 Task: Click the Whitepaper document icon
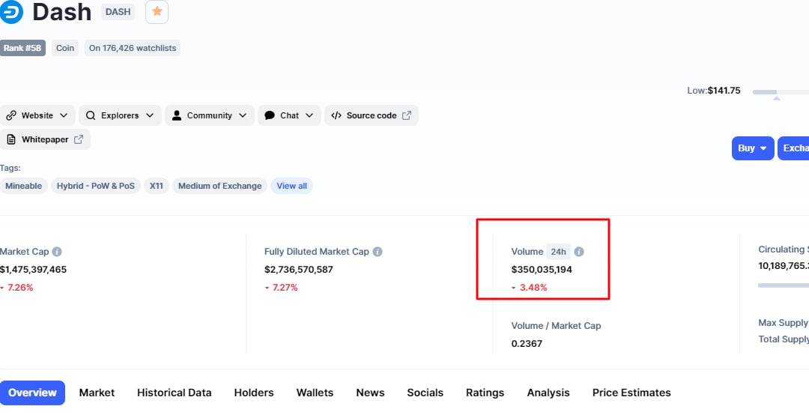pyautogui.click(x=10, y=139)
